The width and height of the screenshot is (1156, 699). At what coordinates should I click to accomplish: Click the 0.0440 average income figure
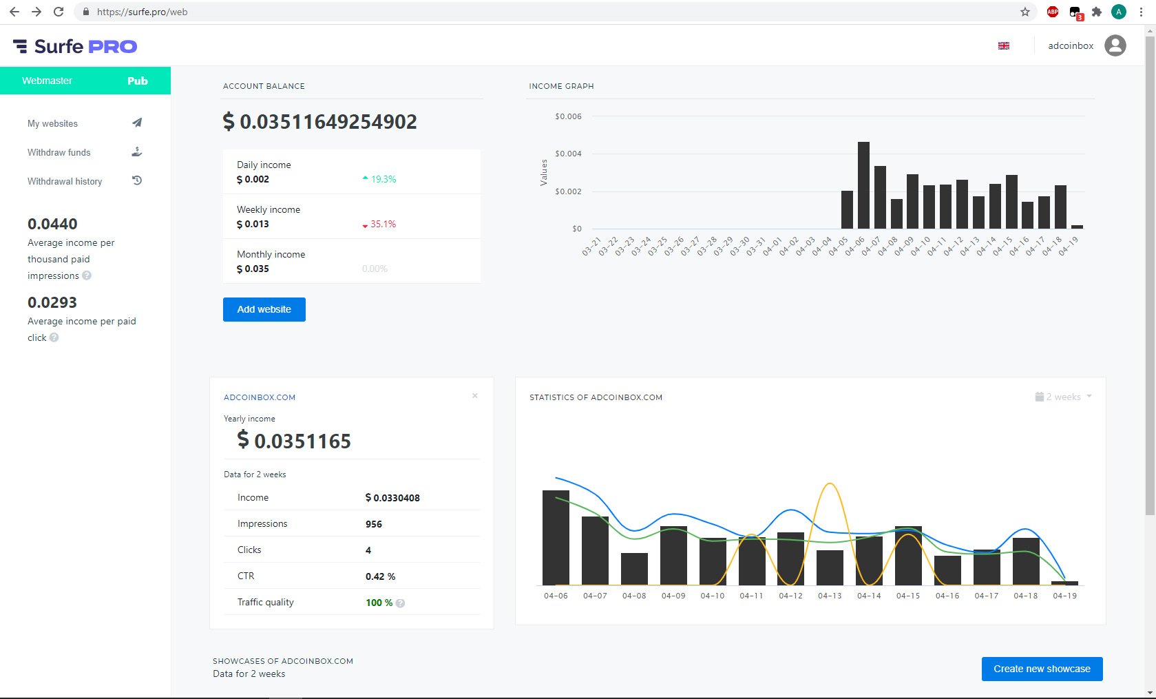(x=52, y=224)
